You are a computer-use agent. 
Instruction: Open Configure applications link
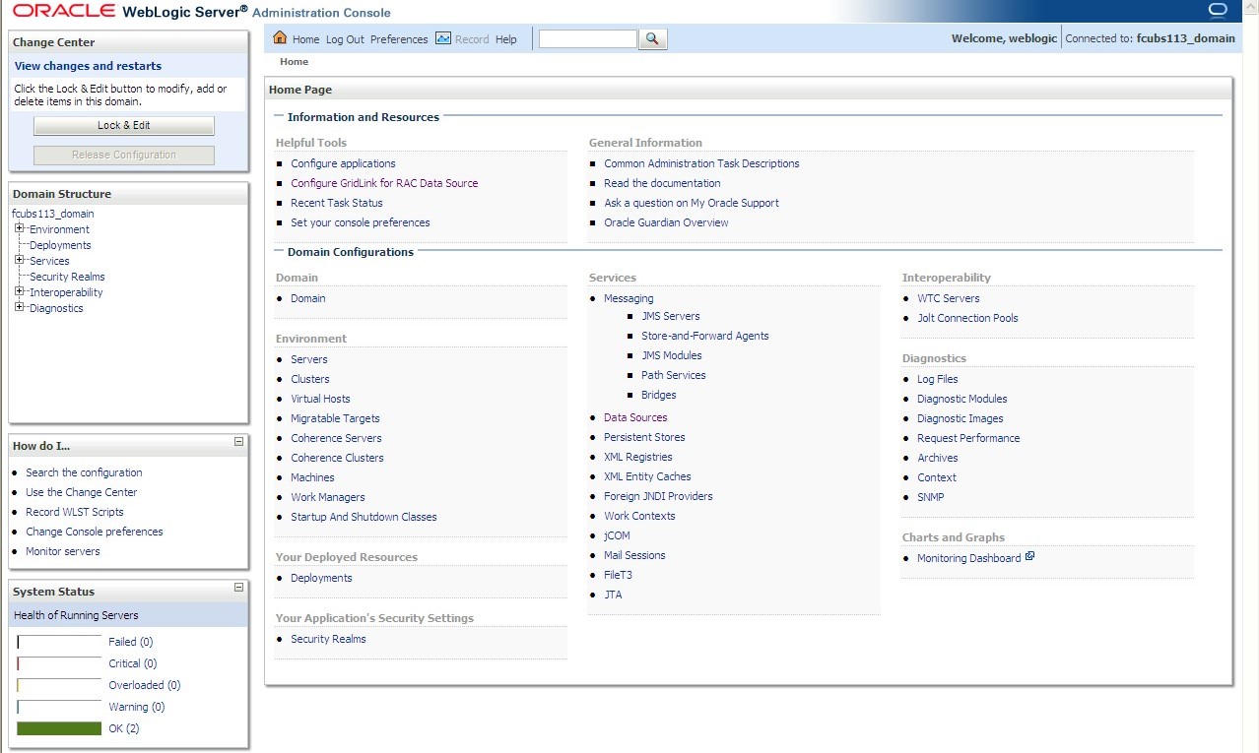(x=343, y=163)
